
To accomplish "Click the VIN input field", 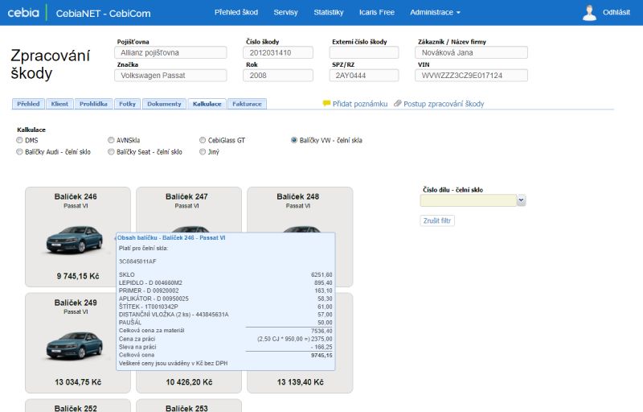I will [471, 76].
